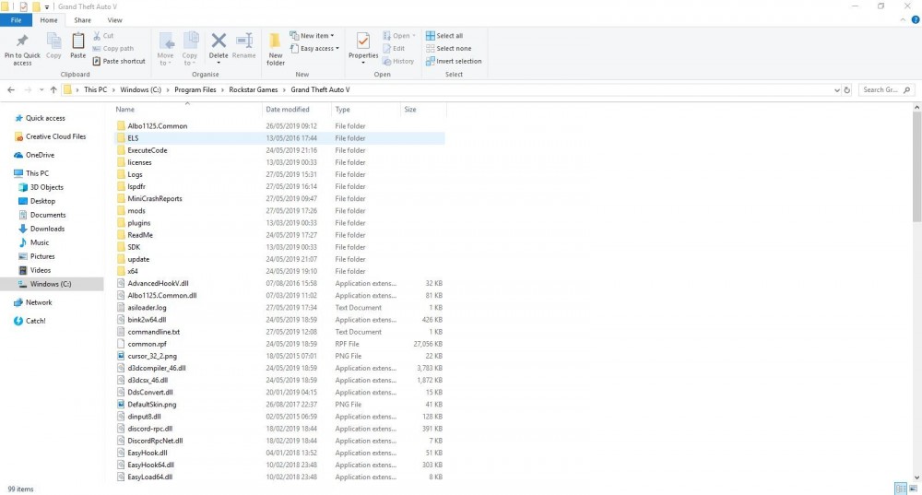
Task: Select the mods folder
Action: click(x=279, y=210)
